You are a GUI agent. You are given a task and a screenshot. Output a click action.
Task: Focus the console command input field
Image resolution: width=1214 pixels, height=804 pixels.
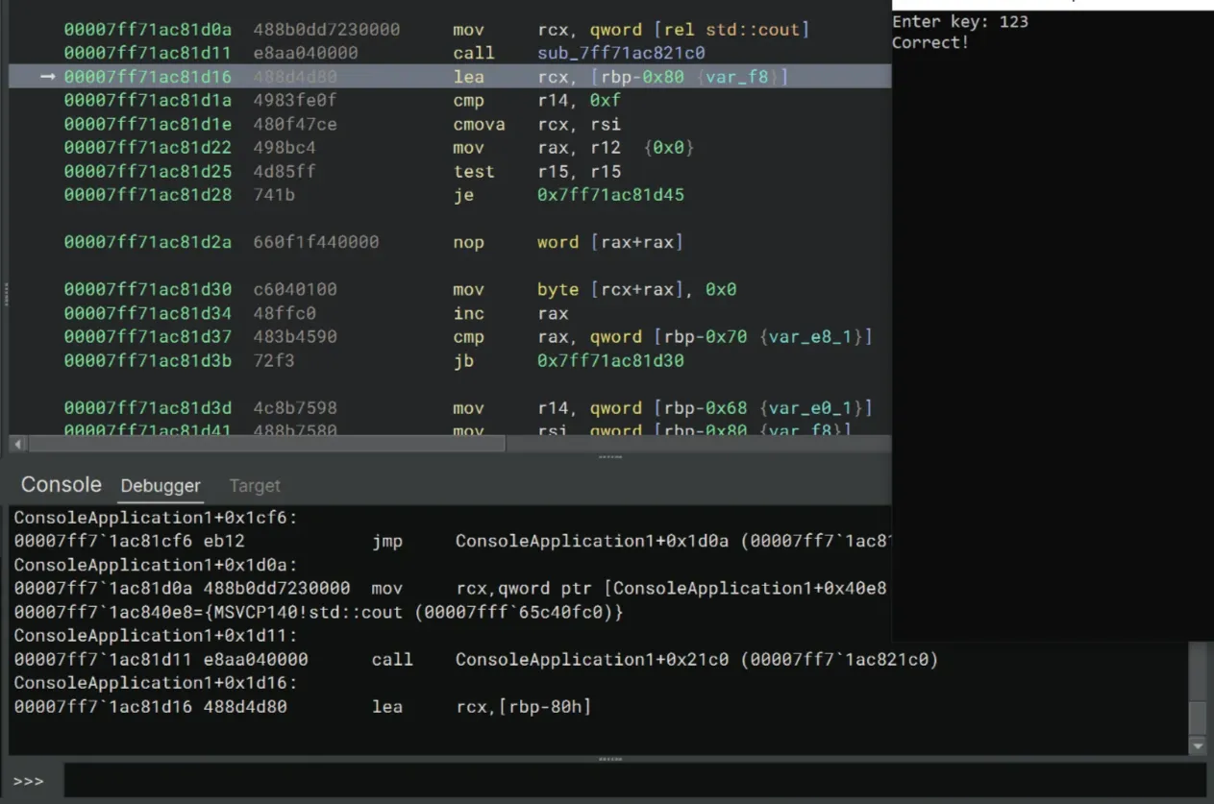pyautogui.click(x=634, y=781)
